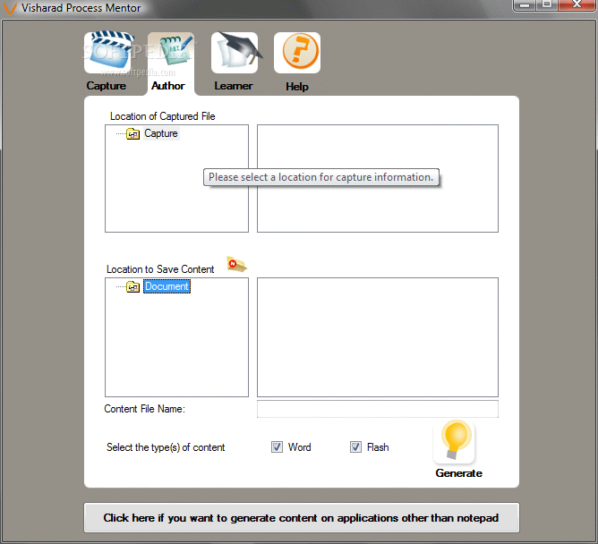598x544 pixels.
Task: Select the Author notepad icon
Action: (171, 53)
